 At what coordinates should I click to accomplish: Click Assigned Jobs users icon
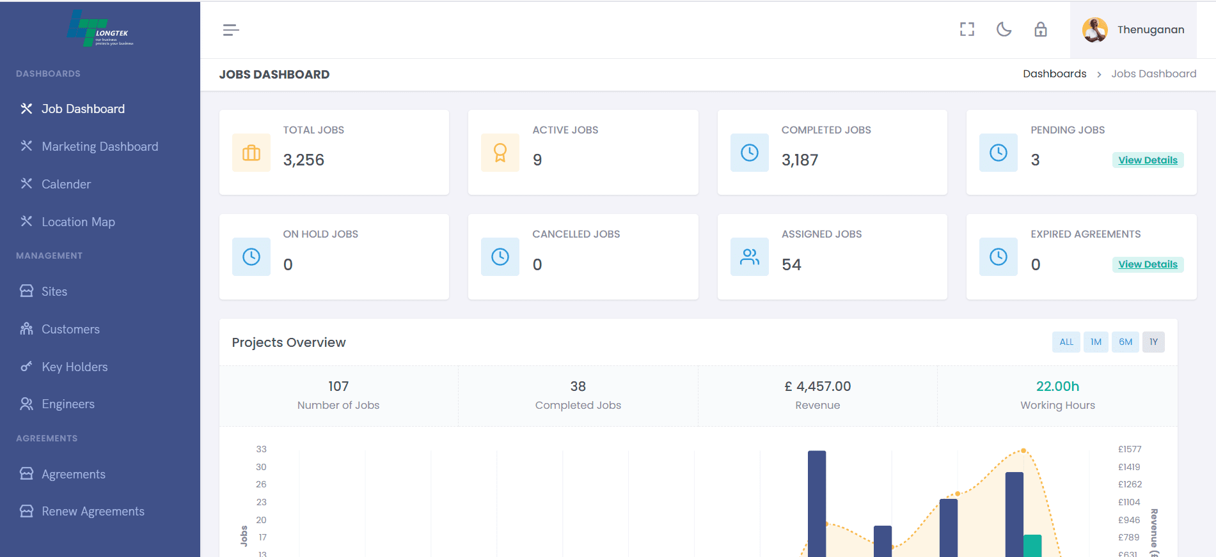click(750, 257)
